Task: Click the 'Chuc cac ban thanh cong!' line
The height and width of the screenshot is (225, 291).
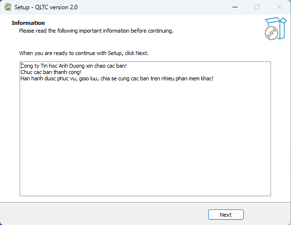Action: pyautogui.click(x=51, y=72)
